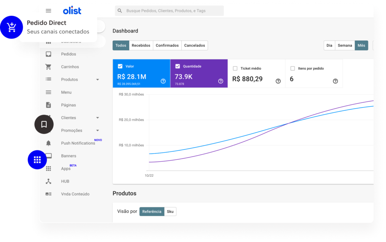Screen dimensions: 386x242
Task: Click the search field for Pedidos, Clientes
Action: [x=170, y=11]
